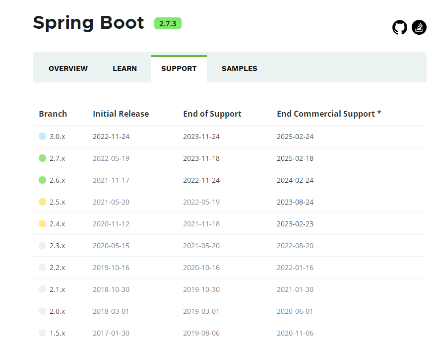Select branch label 2.0.x
Viewport: 437px width, 347px height.
click(58, 311)
